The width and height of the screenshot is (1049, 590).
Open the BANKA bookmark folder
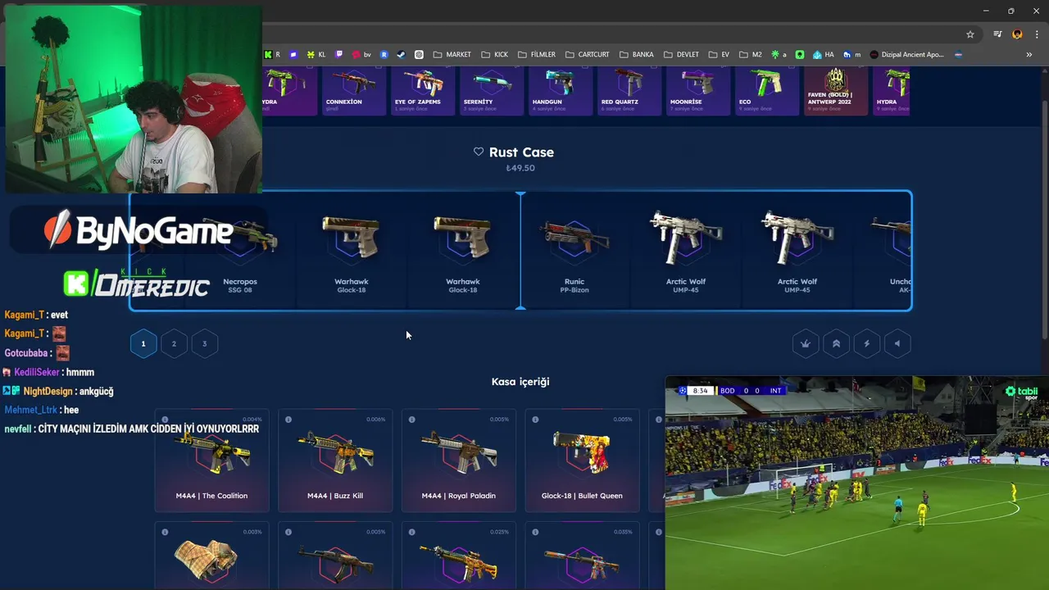[636, 55]
